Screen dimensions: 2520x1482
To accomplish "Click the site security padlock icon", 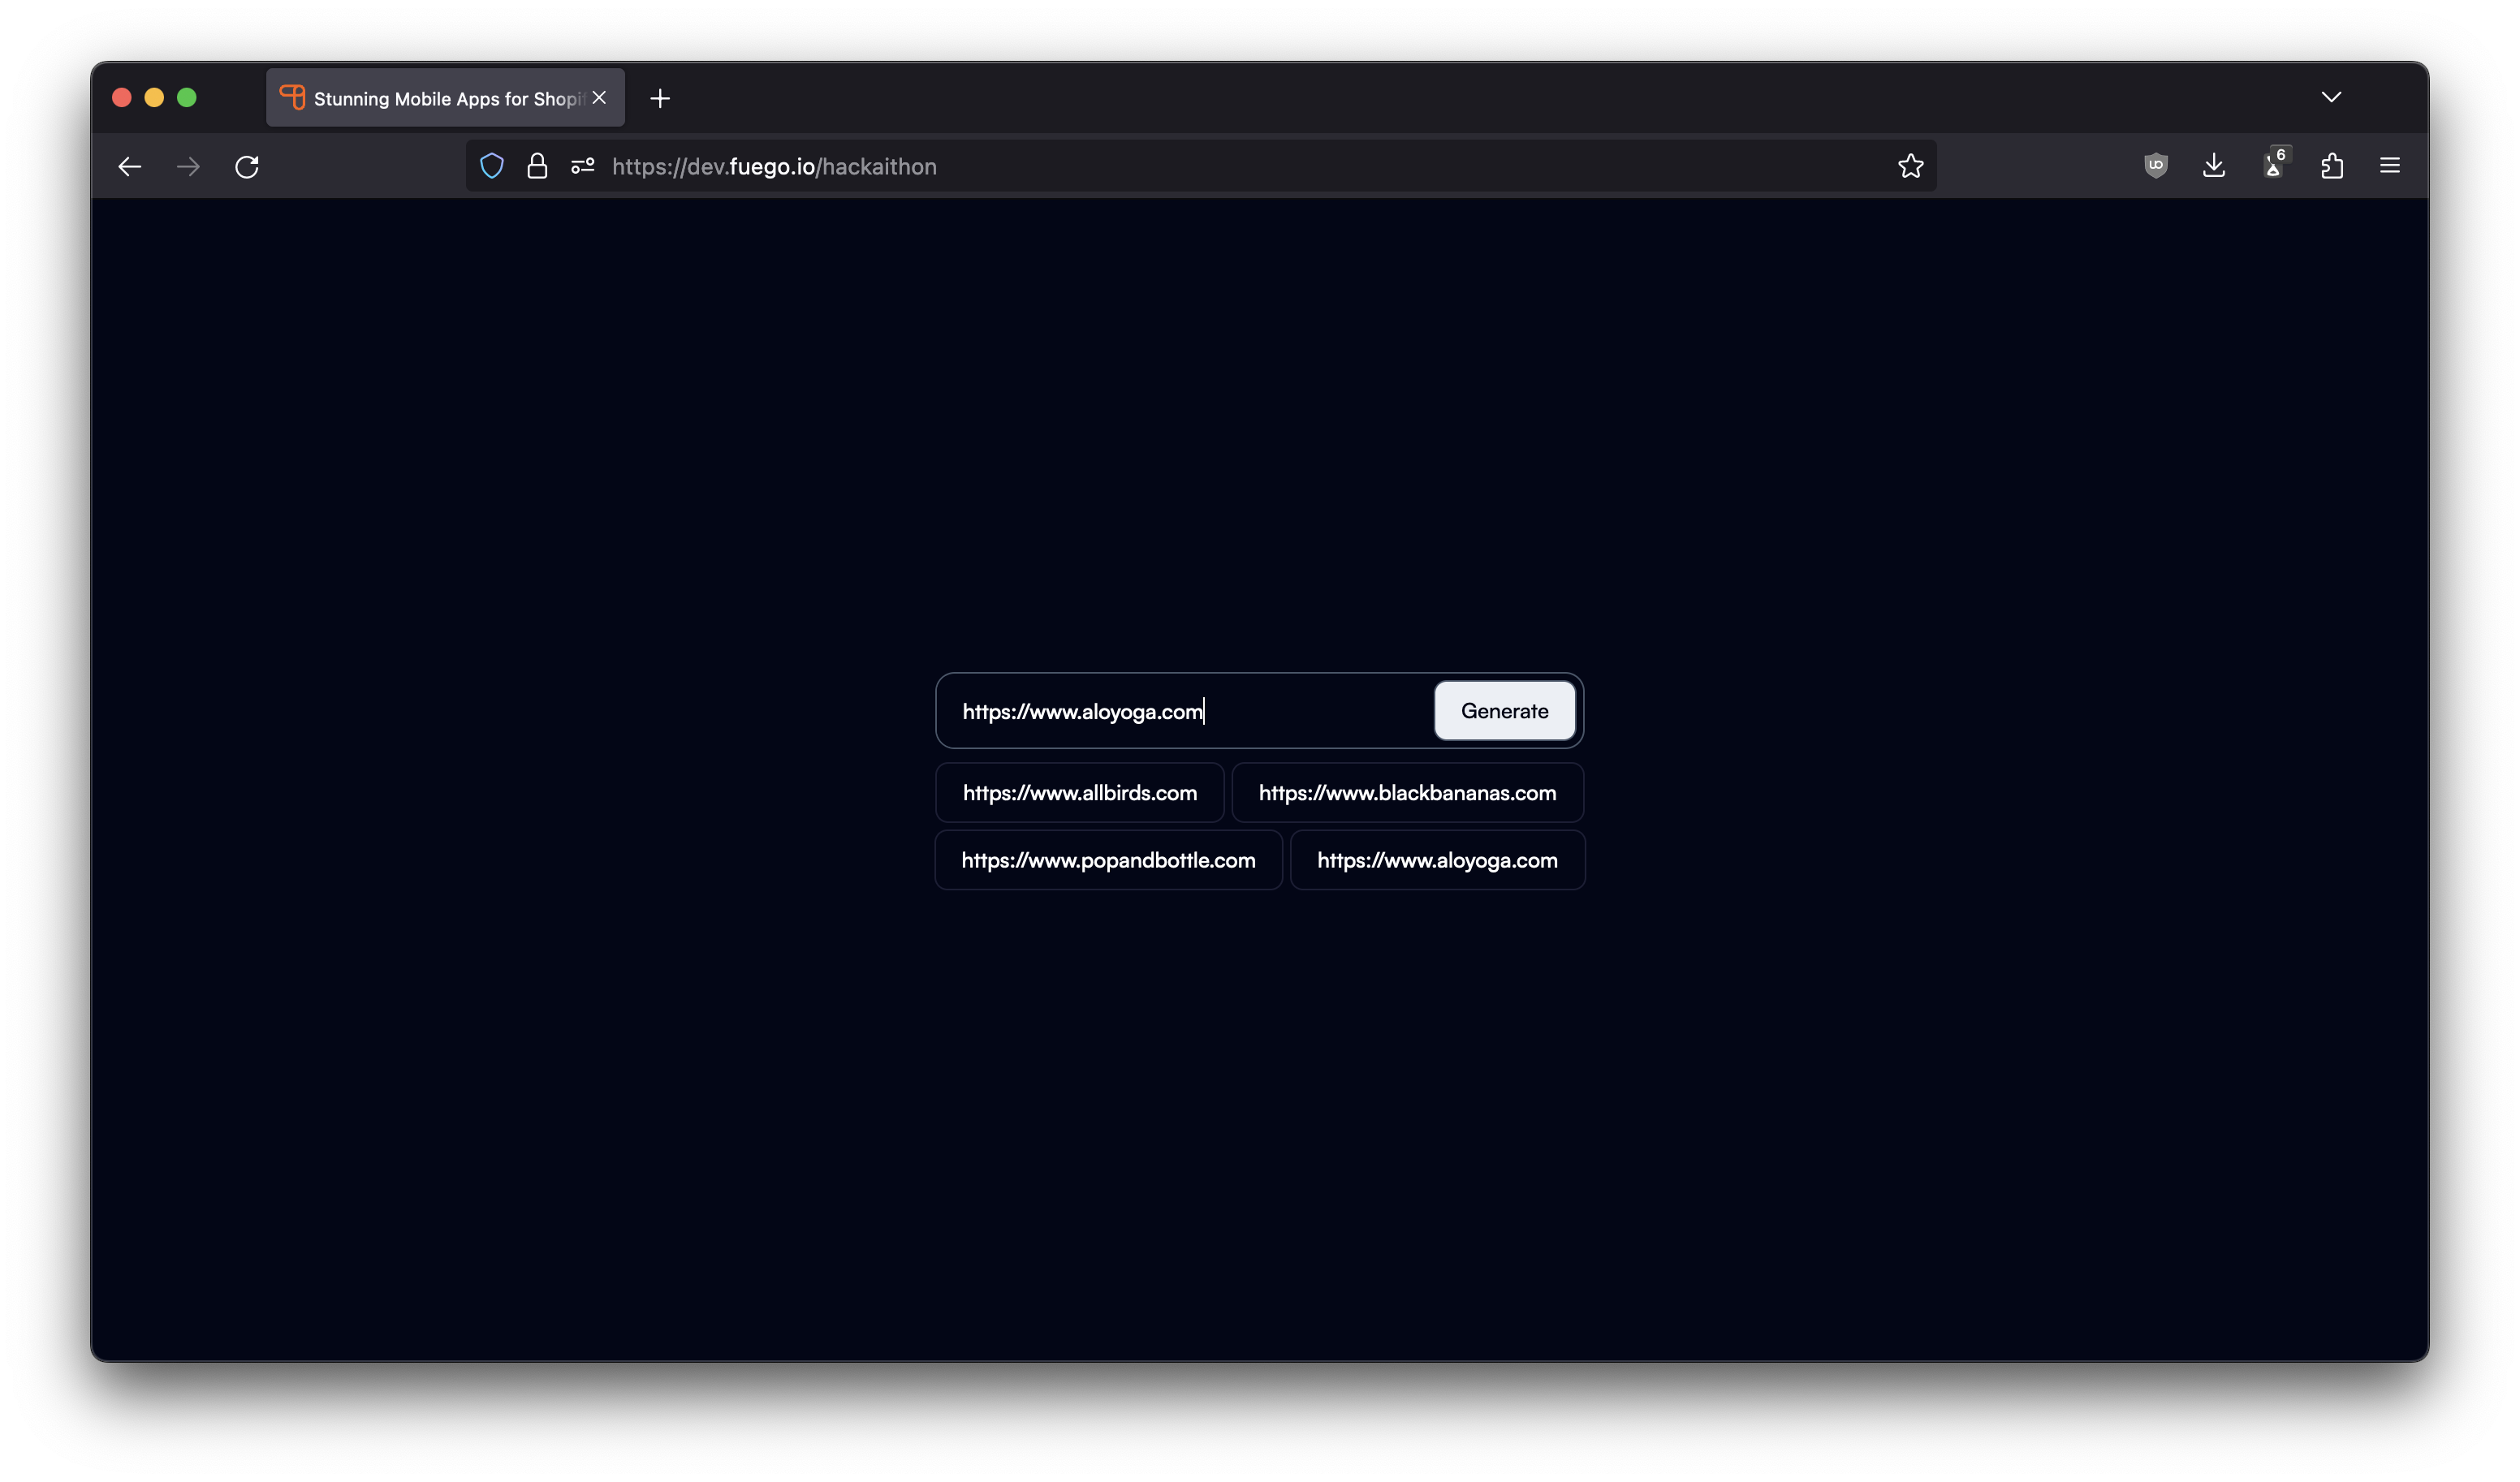I will 537,166.
